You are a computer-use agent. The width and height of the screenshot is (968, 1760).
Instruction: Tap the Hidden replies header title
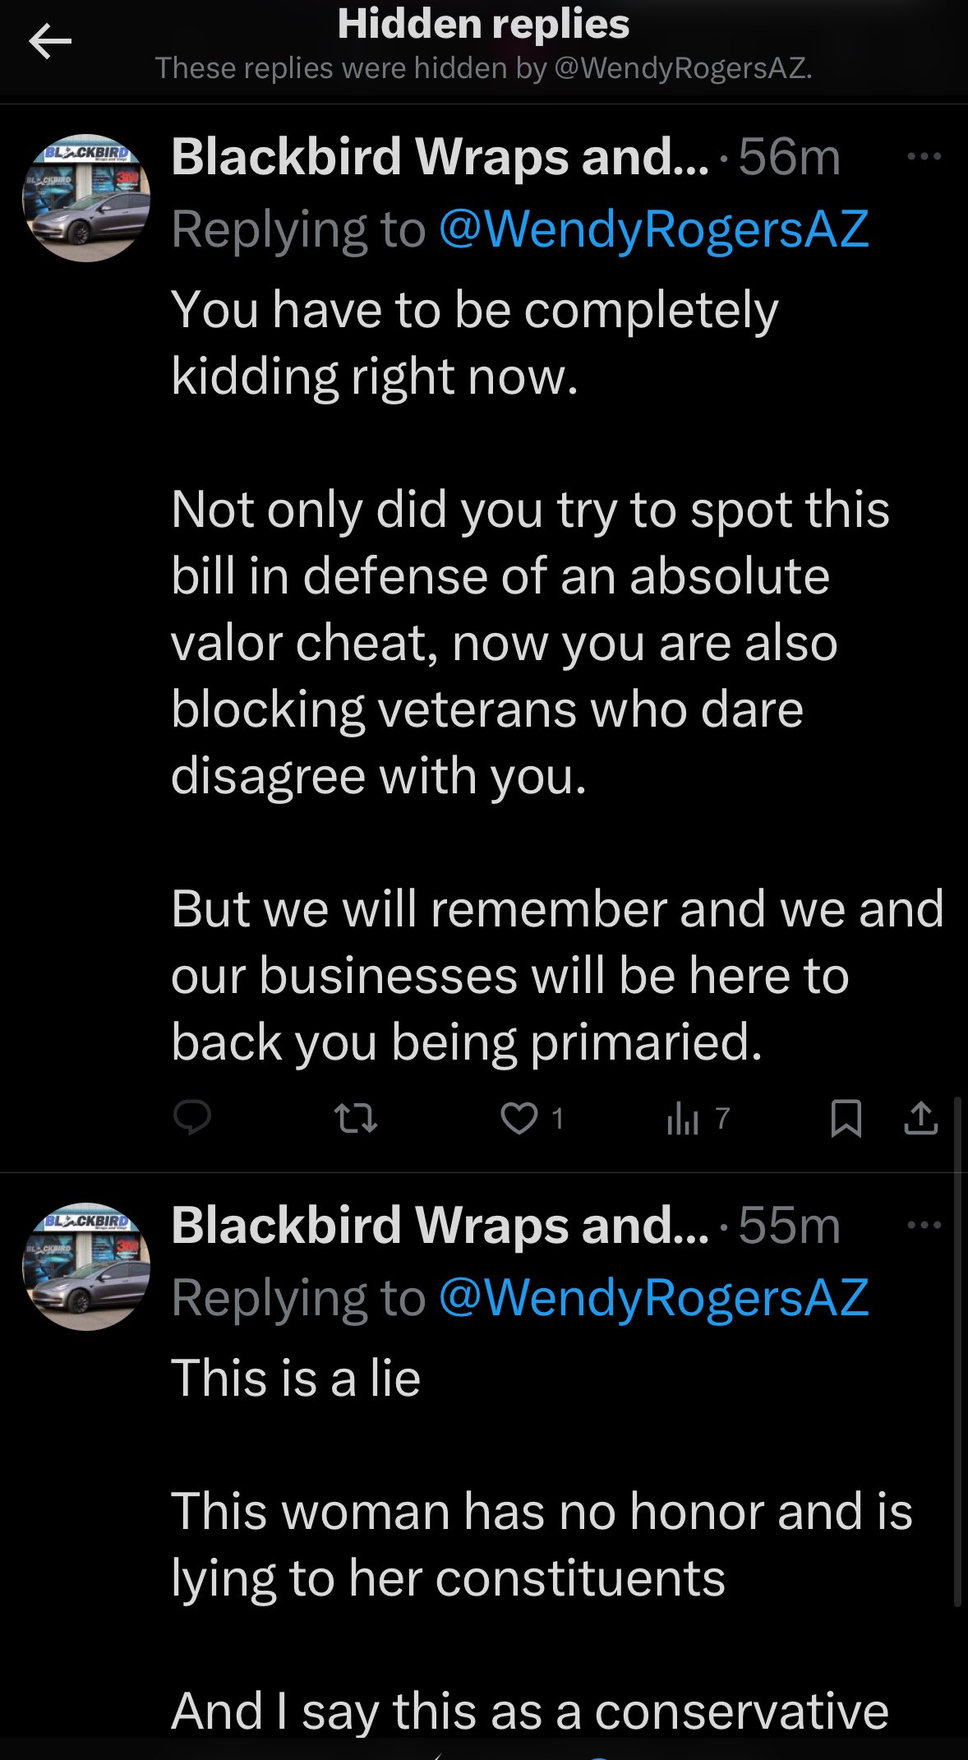(x=483, y=25)
